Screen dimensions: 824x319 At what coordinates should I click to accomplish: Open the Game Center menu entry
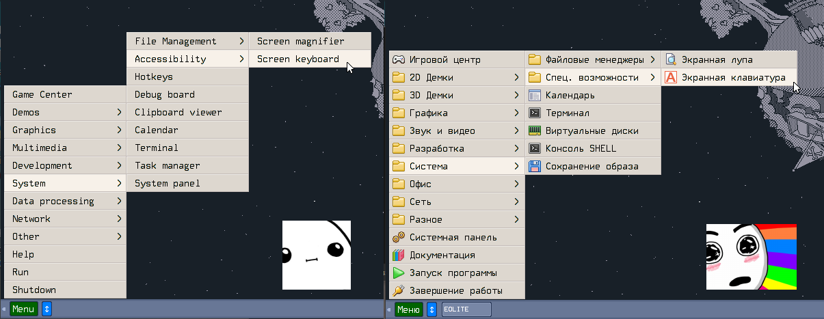(x=66, y=94)
